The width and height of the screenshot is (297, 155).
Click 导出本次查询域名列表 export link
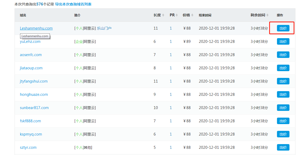click(x=73, y=4)
